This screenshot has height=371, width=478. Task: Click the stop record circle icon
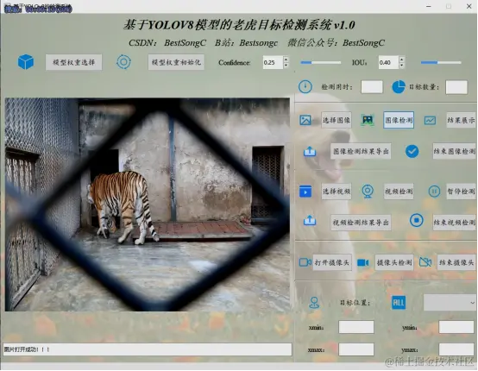click(x=417, y=220)
